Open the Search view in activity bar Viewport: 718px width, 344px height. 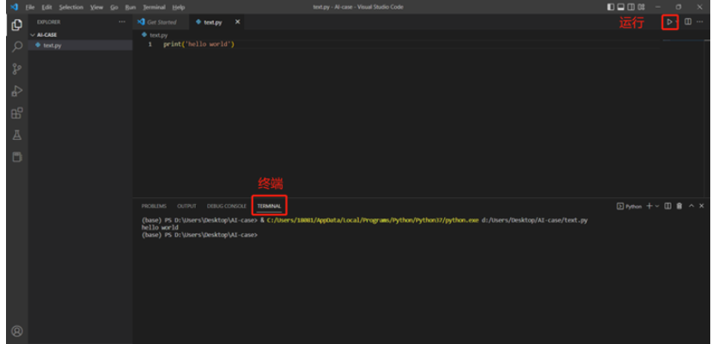17,46
